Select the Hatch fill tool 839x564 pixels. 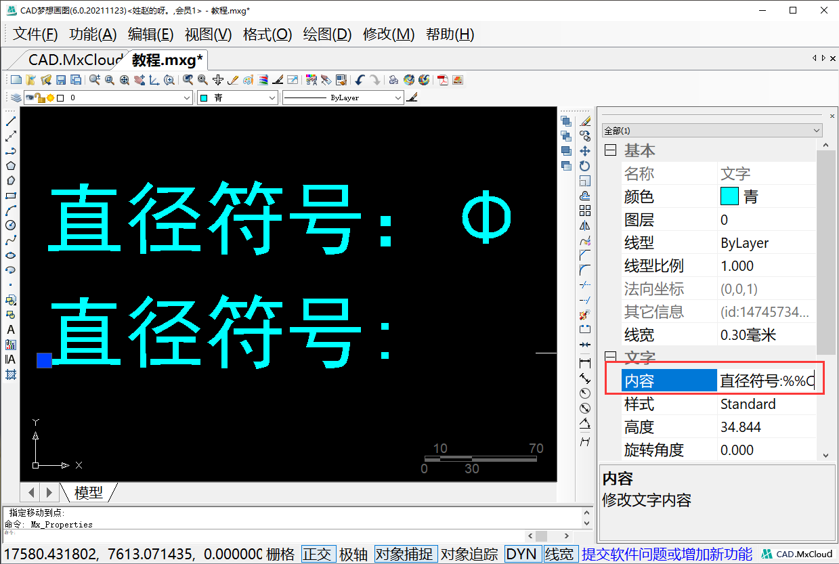(10, 374)
